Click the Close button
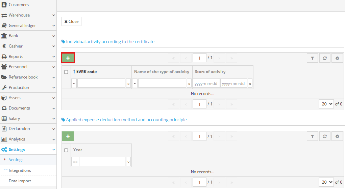This screenshot has width=345, height=189. click(71, 22)
